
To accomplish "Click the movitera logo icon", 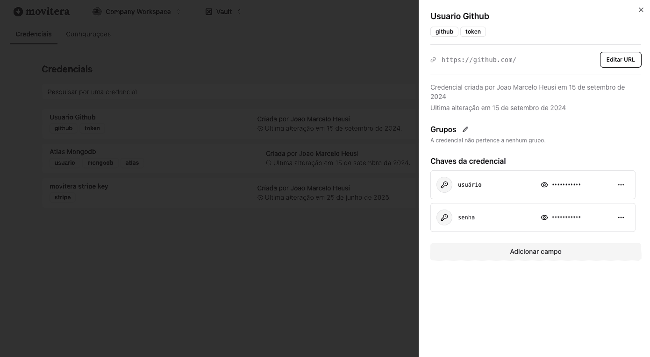I will (x=19, y=11).
